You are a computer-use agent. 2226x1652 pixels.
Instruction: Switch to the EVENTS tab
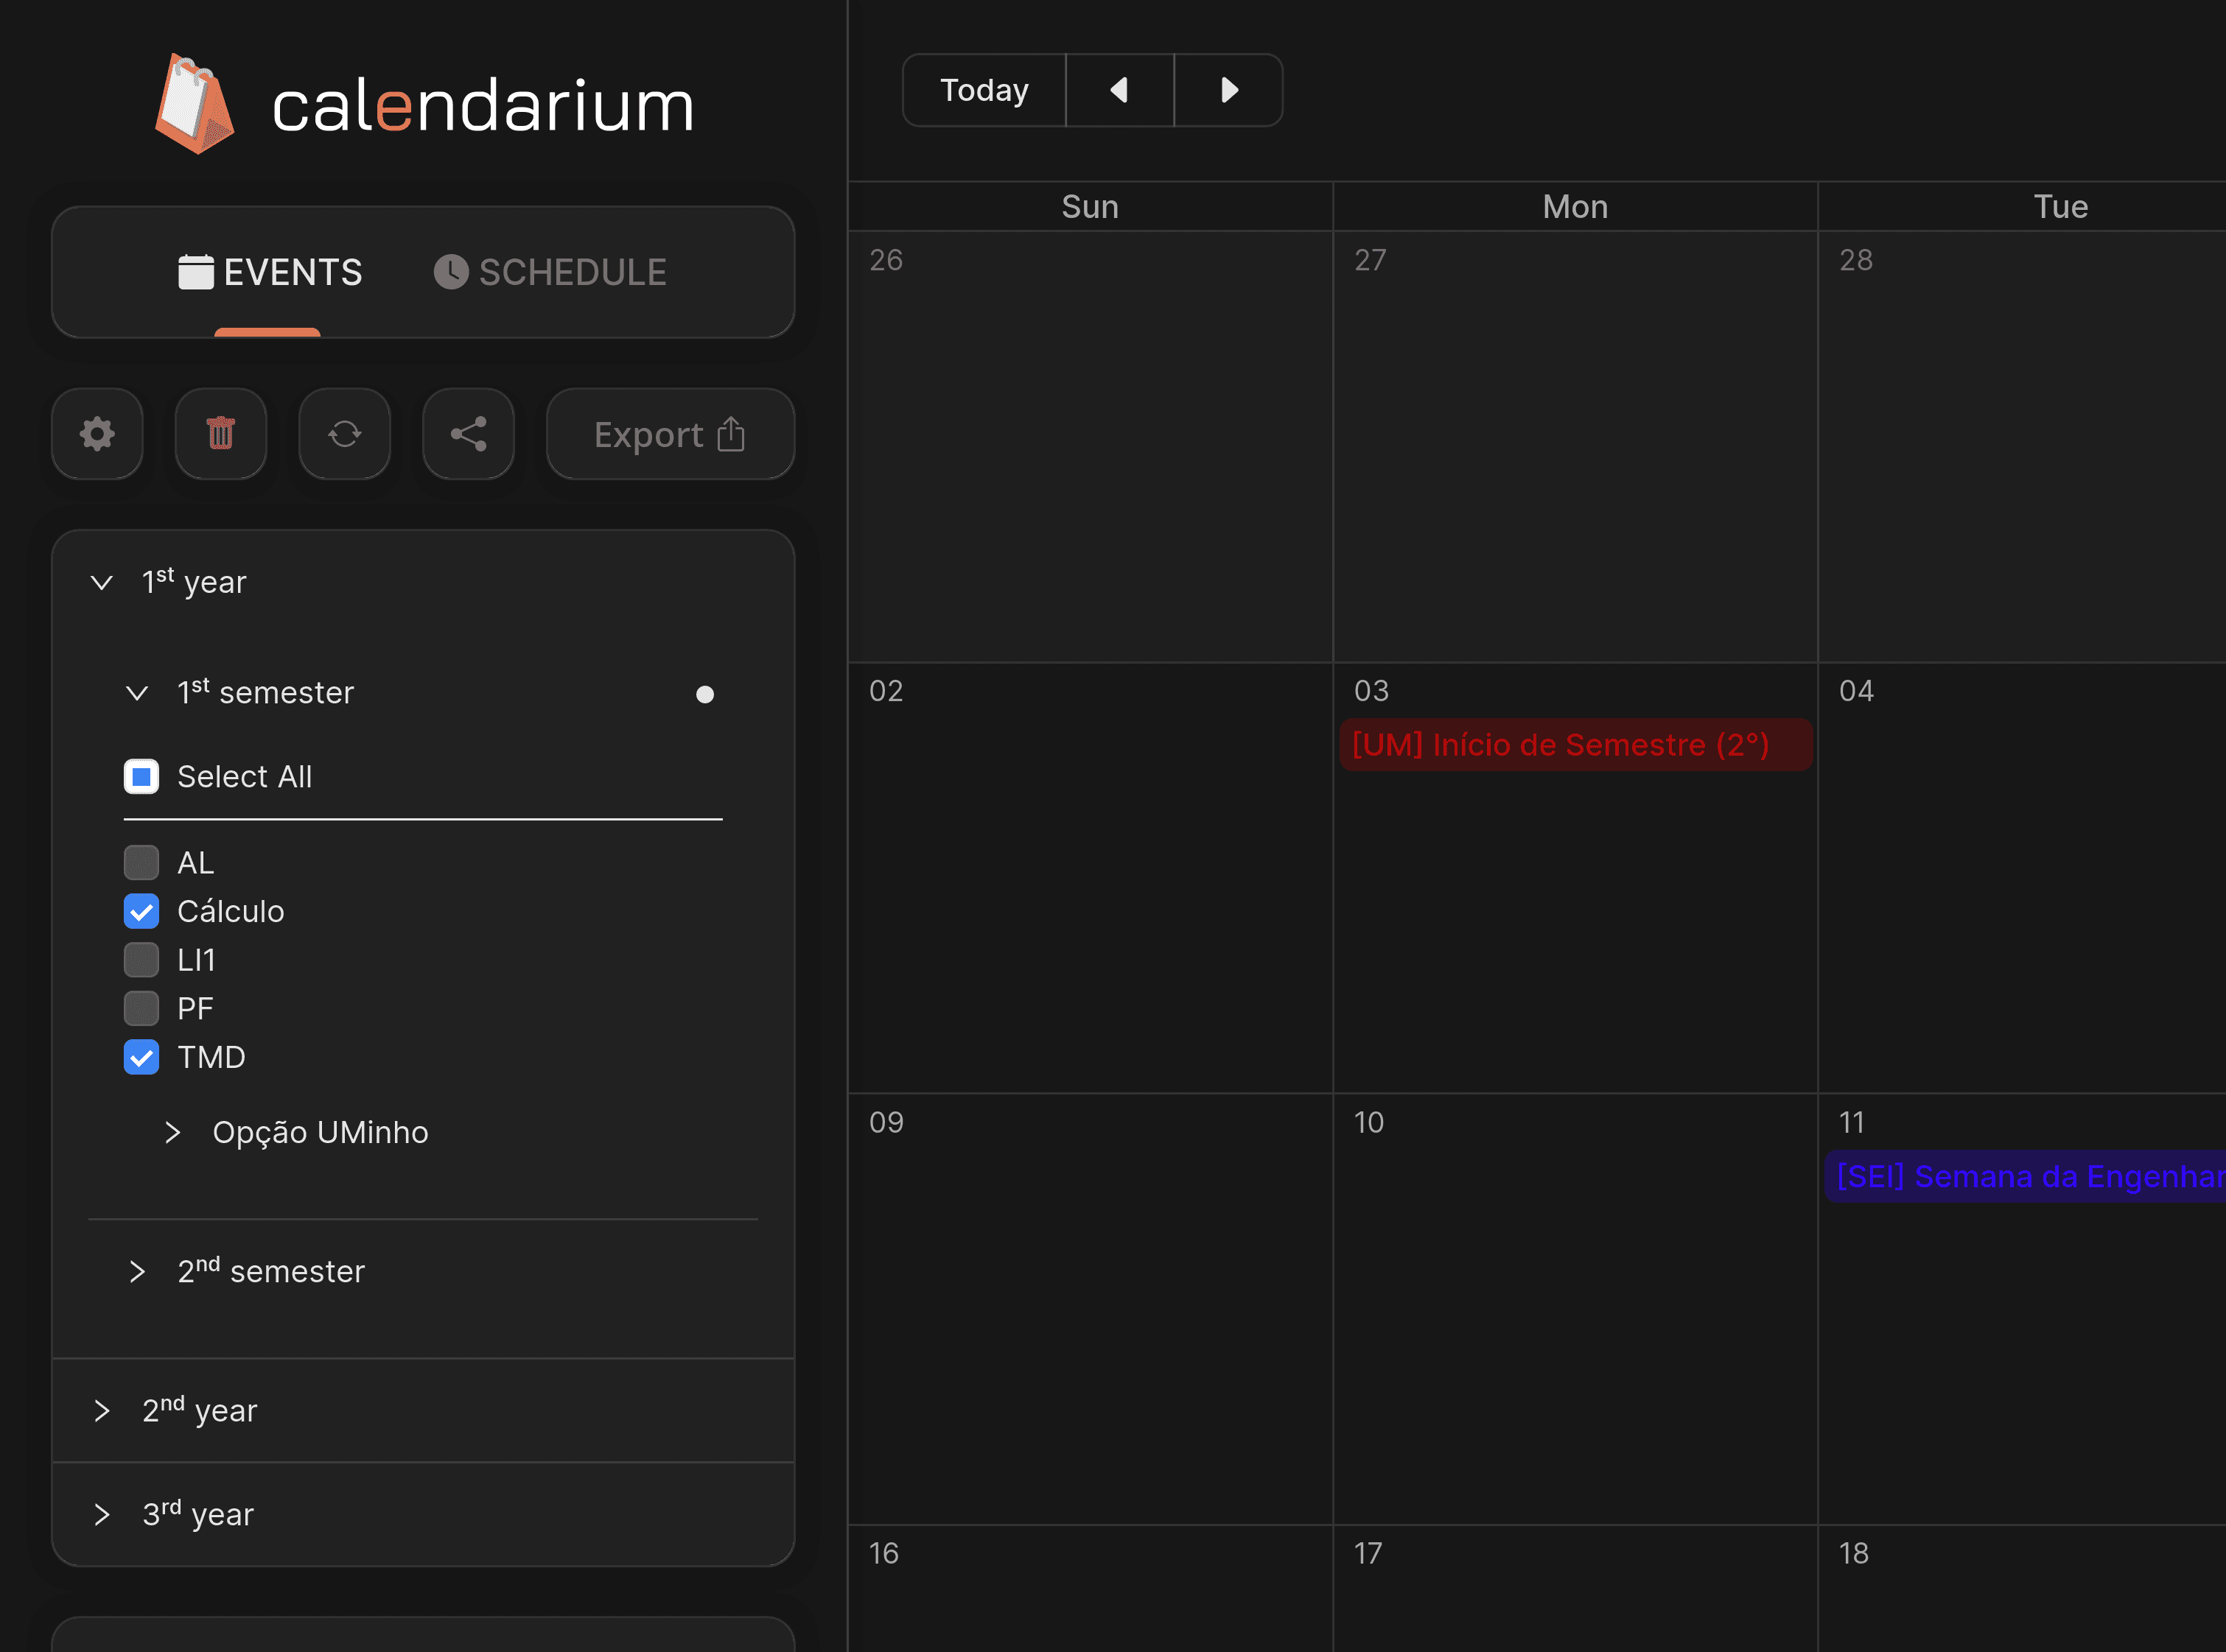(270, 272)
